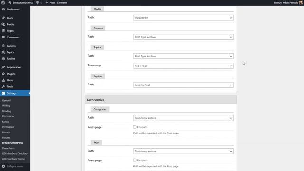304x171 pixels.
Task: Open the Categories Path dropdown
Action: (x=183, y=118)
